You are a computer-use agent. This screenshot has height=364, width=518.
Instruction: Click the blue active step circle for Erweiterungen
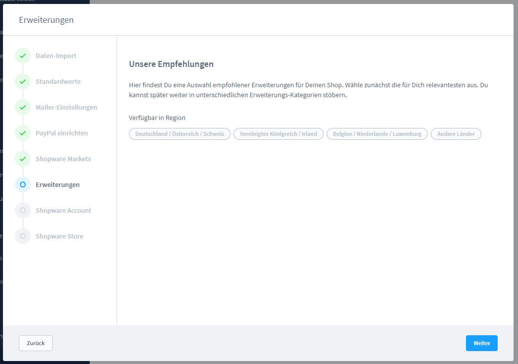[x=23, y=185]
